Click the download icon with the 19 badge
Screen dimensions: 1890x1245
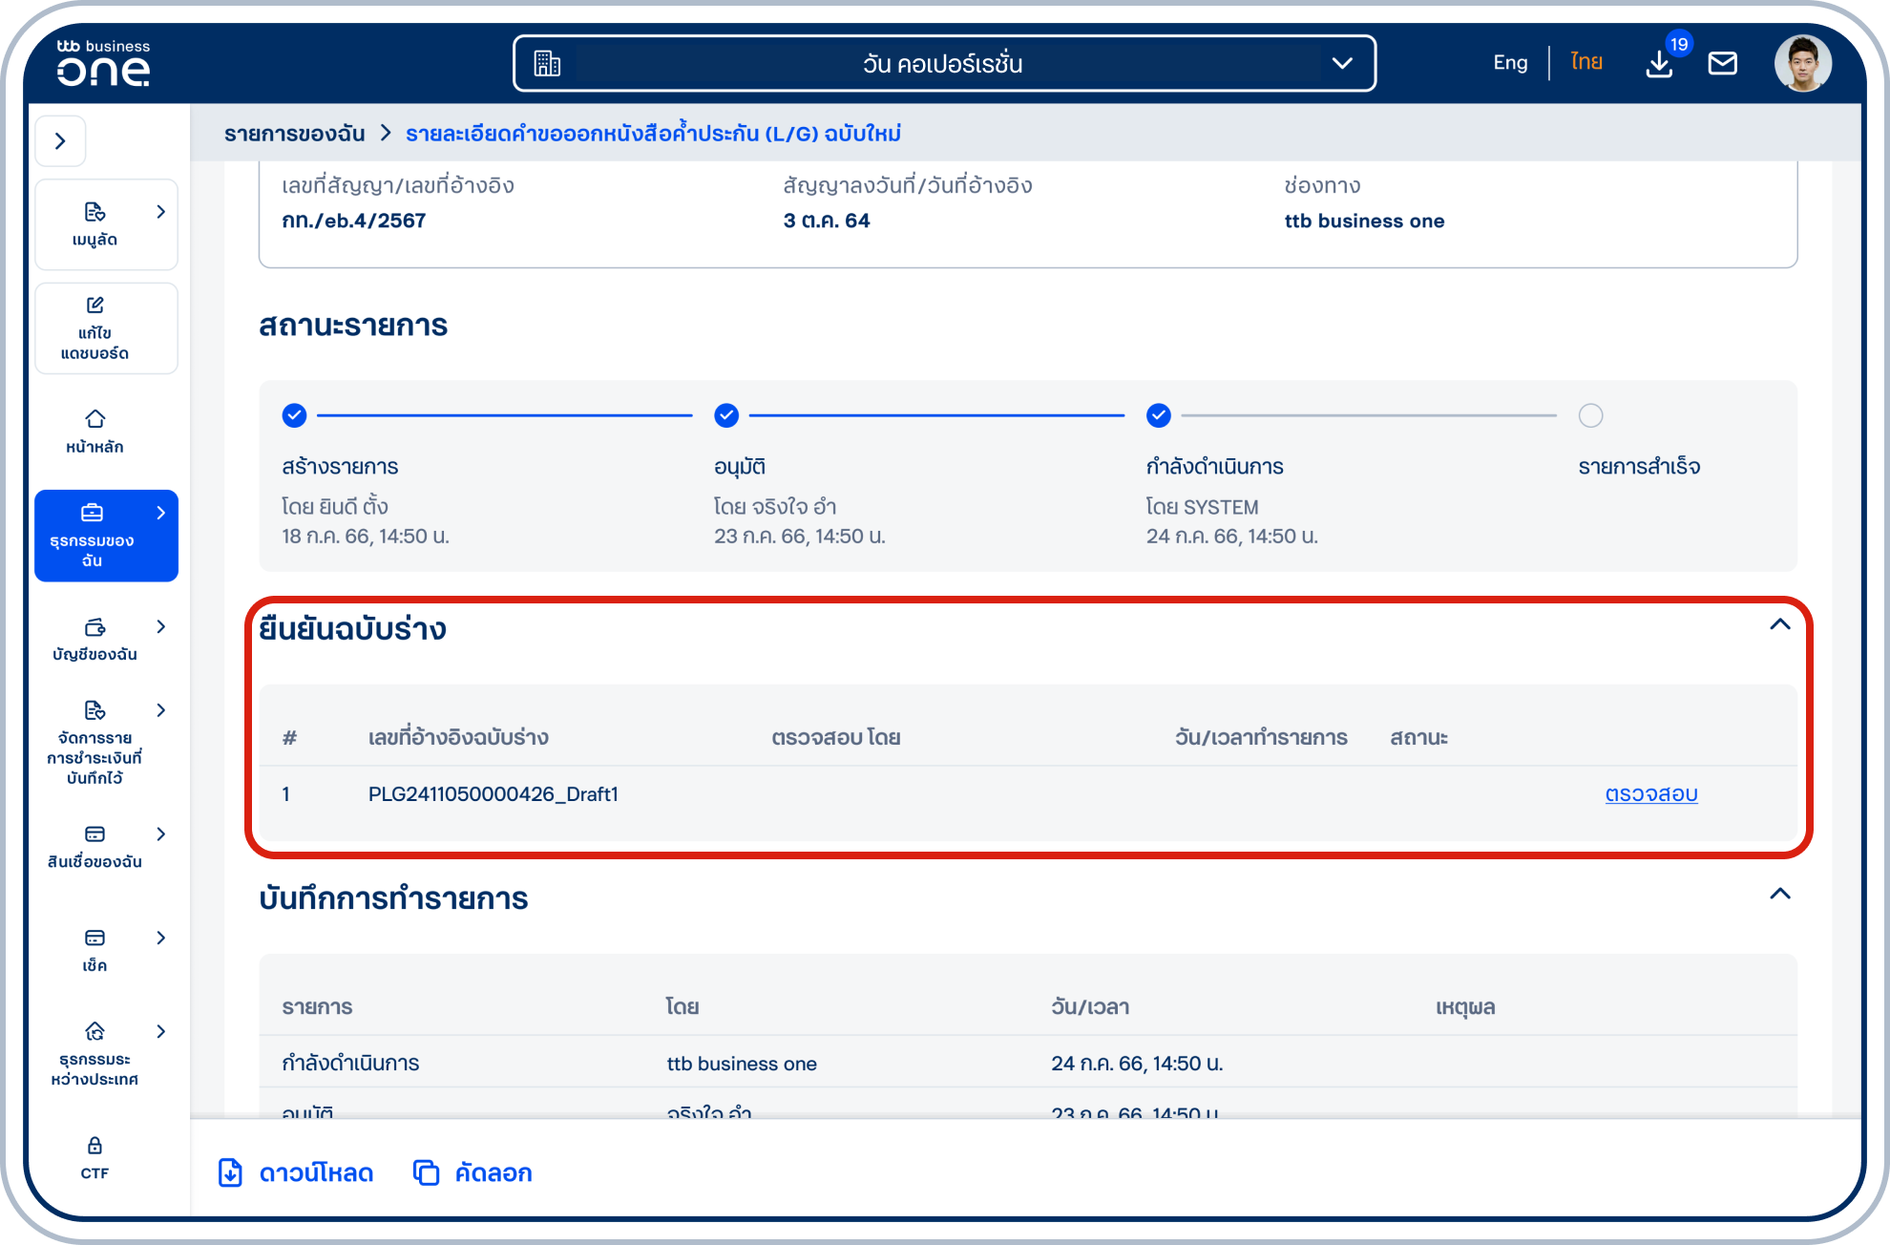point(1659,64)
